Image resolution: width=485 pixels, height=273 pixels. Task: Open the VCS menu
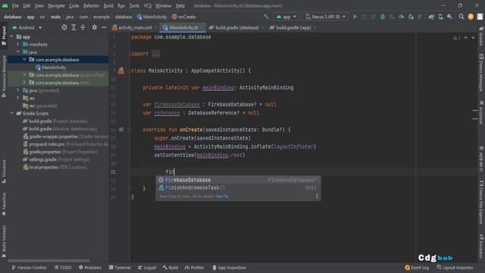(x=148, y=5)
